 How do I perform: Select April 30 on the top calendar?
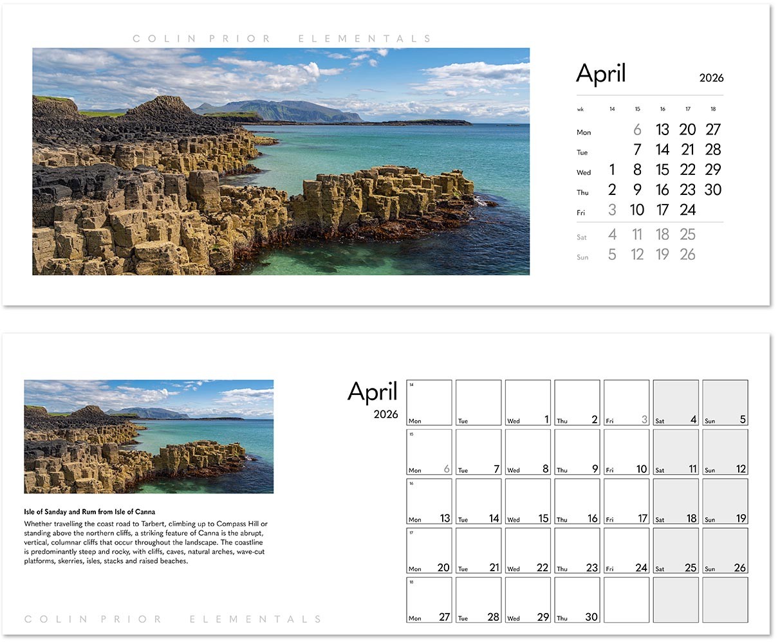[x=713, y=190]
